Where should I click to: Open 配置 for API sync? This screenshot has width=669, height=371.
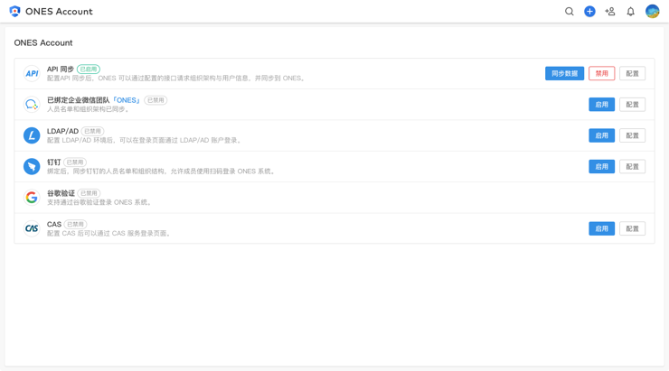point(632,73)
